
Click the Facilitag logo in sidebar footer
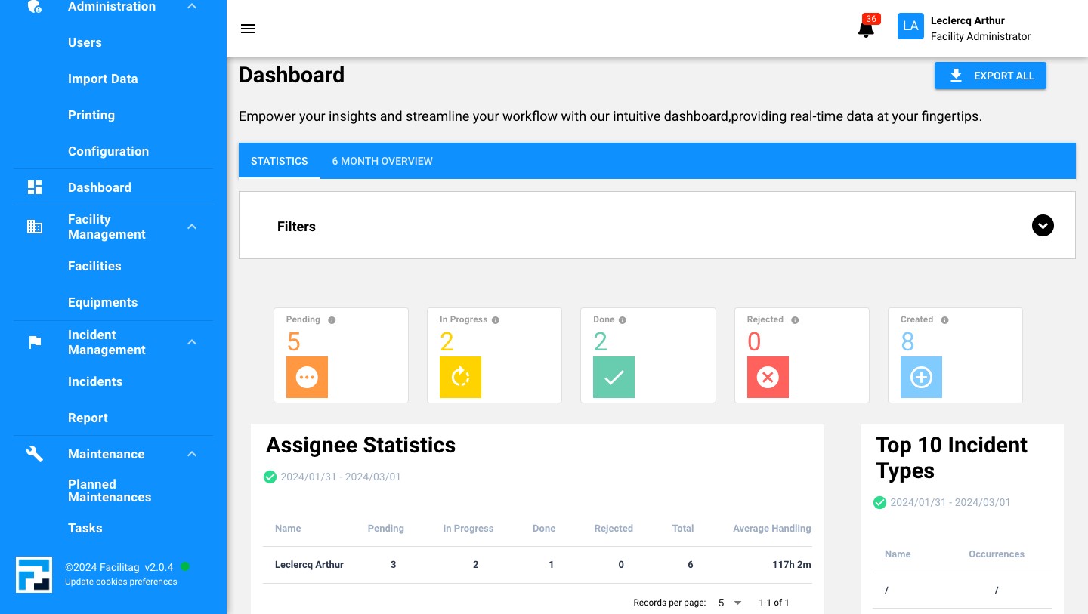point(34,575)
